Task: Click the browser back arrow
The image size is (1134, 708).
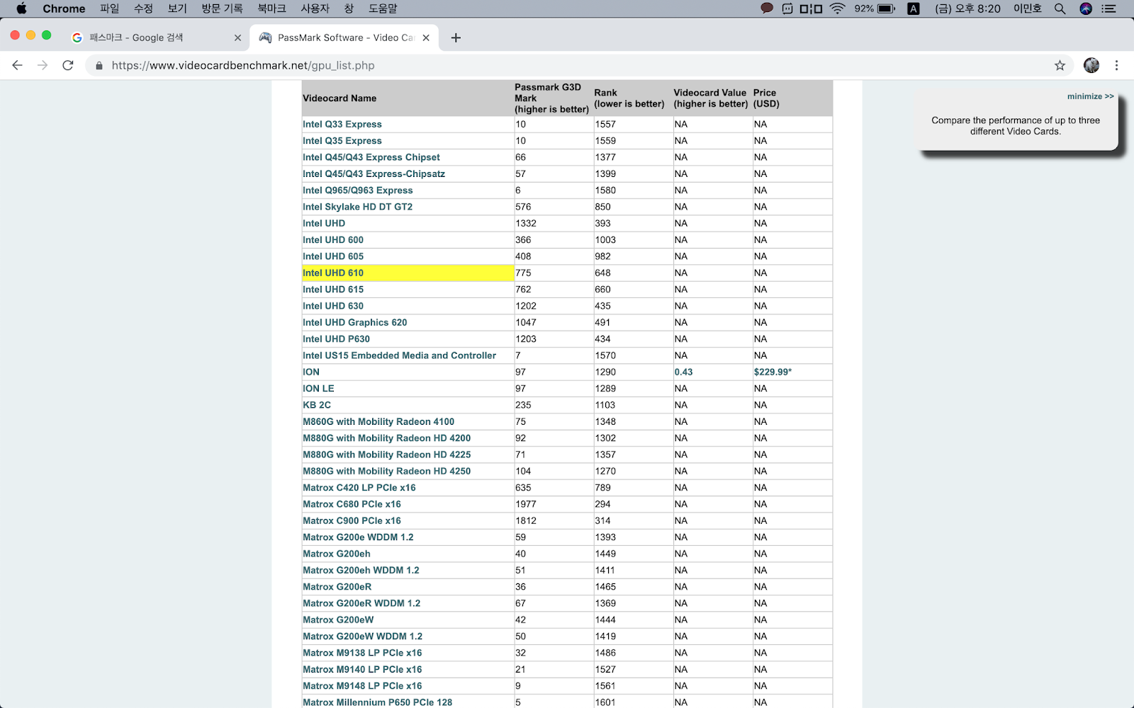Action: pos(18,65)
